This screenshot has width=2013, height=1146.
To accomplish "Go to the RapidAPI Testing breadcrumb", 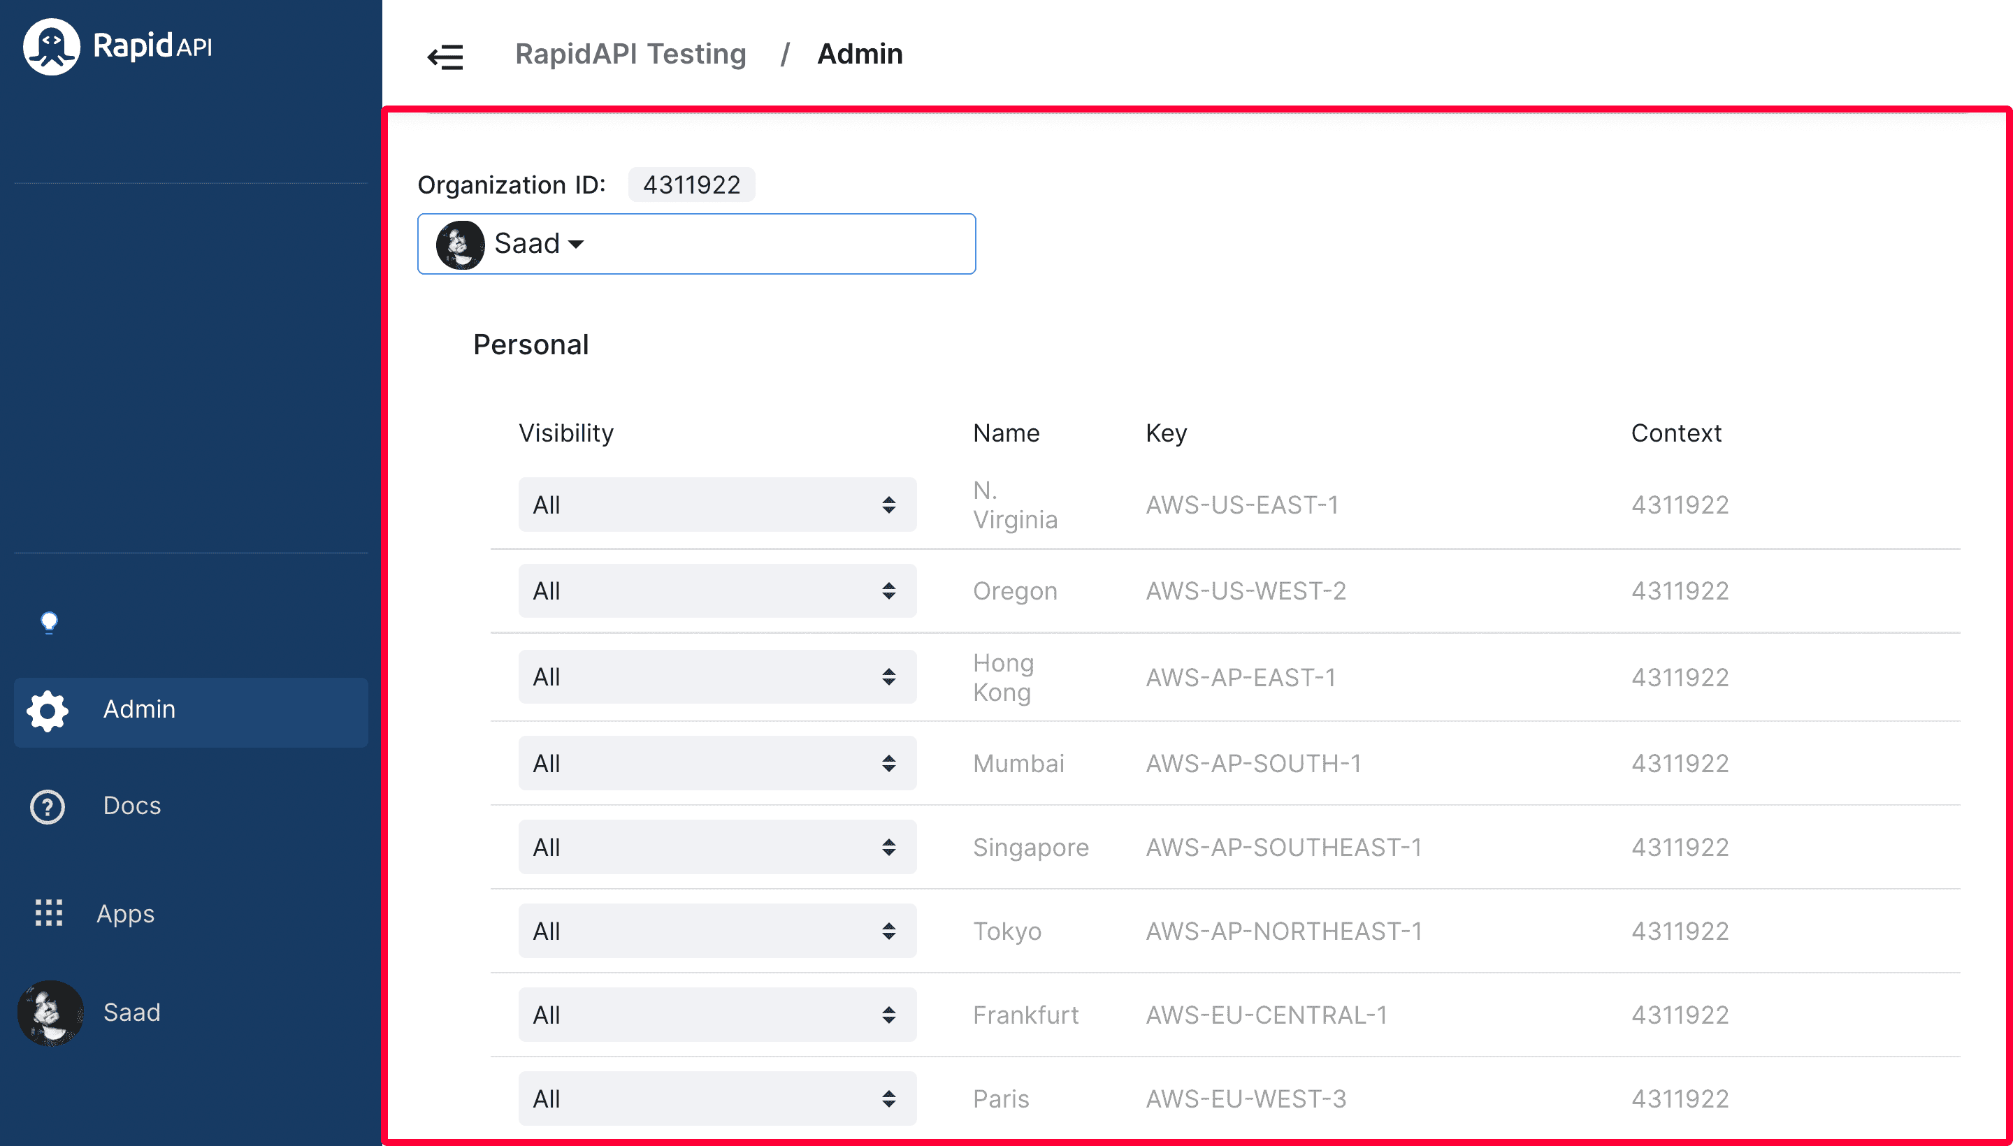I will tap(630, 54).
